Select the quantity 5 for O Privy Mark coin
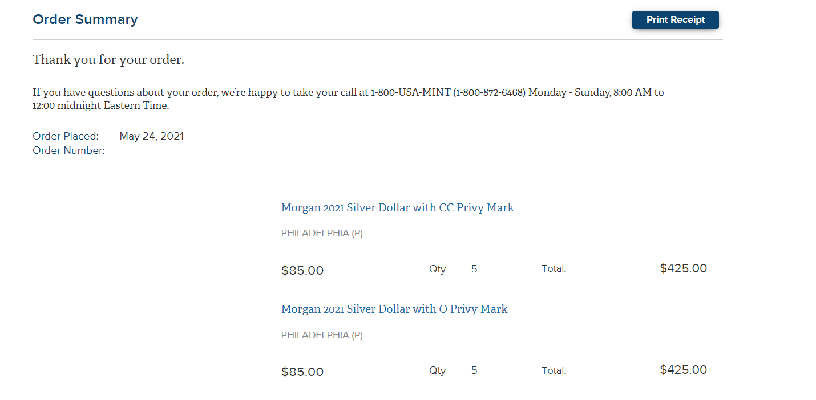816x400 pixels. 474,370
